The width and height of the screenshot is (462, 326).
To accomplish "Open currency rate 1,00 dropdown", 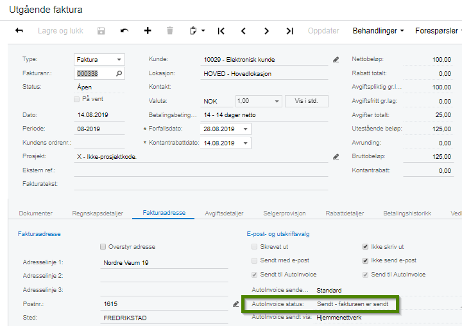I will click(277, 101).
